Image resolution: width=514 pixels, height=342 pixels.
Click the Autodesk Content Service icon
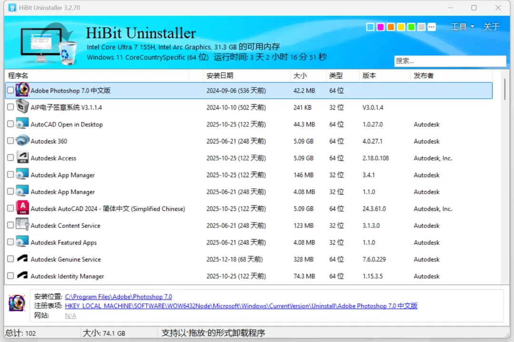click(22, 225)
